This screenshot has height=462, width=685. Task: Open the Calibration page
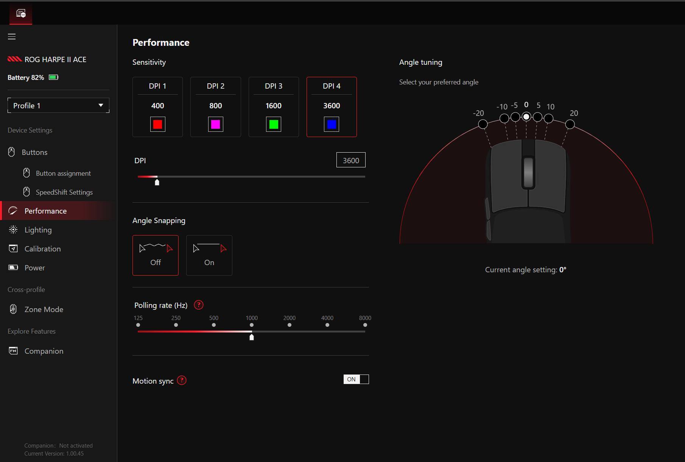click(x=42, y=249)
